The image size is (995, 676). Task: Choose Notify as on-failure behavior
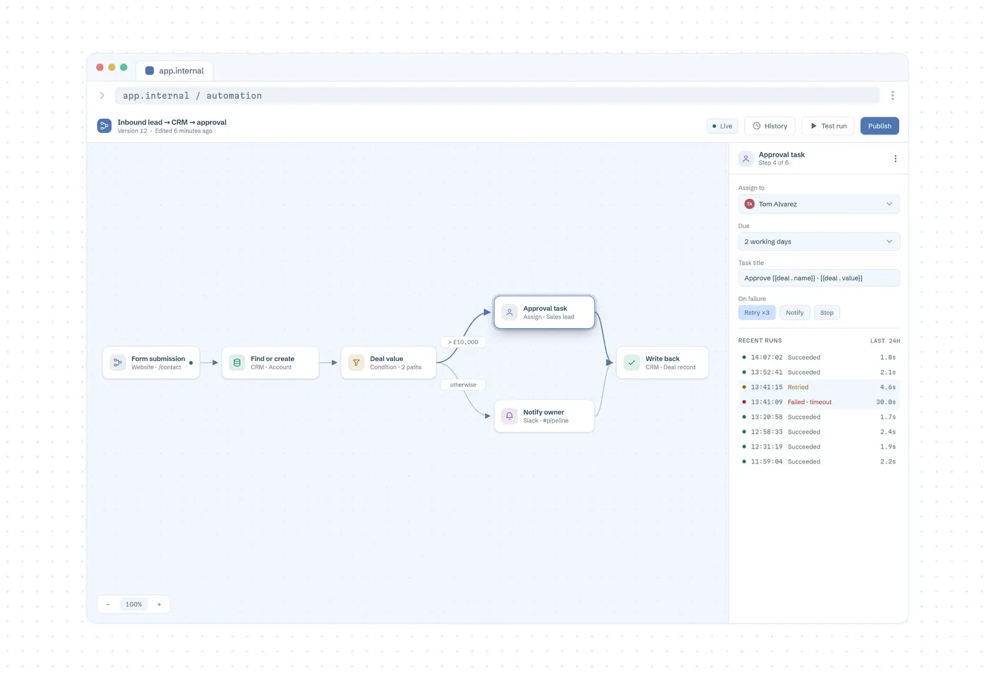click(x=795, y=313)
